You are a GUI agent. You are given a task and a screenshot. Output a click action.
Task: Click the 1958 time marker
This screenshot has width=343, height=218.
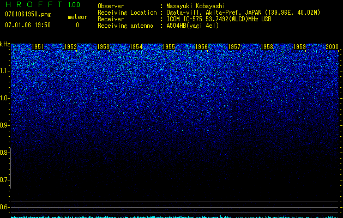click(x=267, y=47)
